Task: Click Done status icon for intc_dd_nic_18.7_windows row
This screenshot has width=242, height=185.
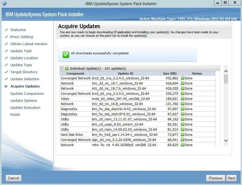Action: point(183,83)
